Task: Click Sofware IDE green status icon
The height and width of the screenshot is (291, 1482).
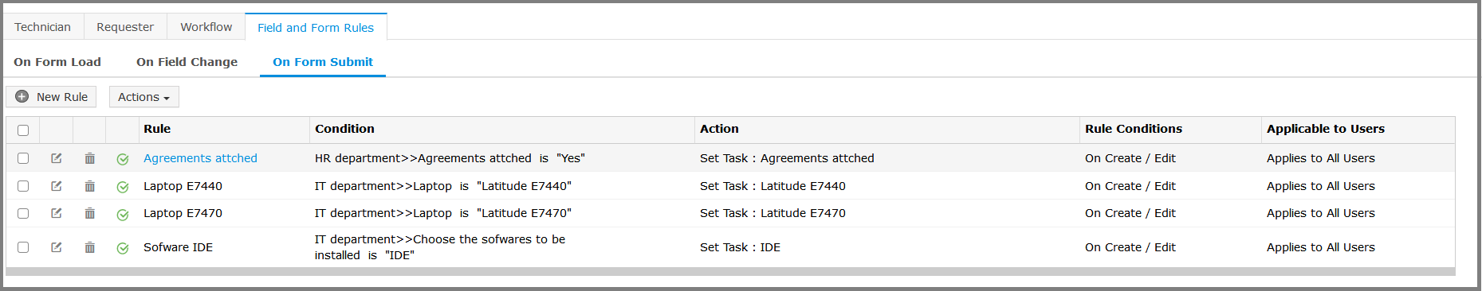Action: [123, 248]
